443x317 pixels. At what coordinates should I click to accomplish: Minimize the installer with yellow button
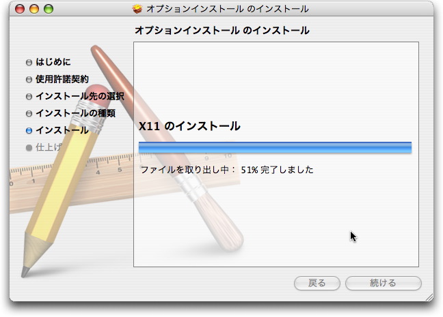pos(34,9)
